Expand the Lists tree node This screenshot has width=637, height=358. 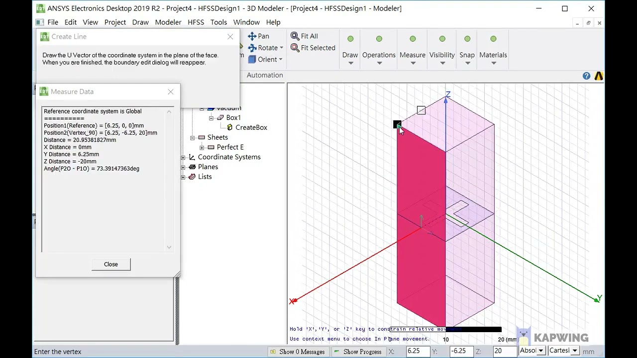coord(183,177)
